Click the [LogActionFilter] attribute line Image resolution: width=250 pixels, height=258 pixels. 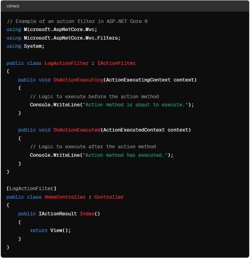point(31,189)
